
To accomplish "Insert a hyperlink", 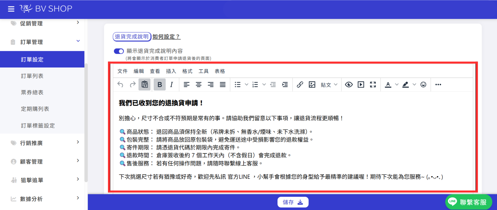I will pos(300,84).
